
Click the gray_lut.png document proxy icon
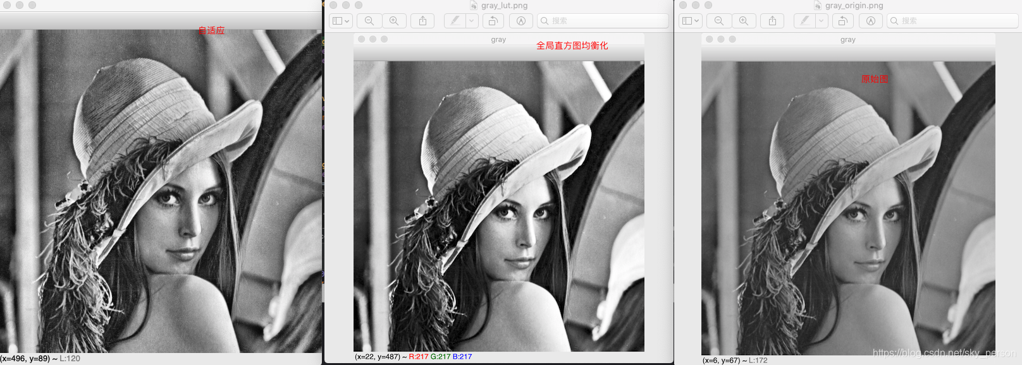pos(474,5)
